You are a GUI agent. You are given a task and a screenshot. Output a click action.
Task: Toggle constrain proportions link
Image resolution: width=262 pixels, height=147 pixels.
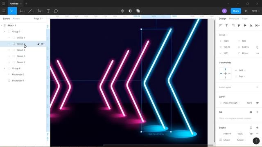tap(257, 47)
